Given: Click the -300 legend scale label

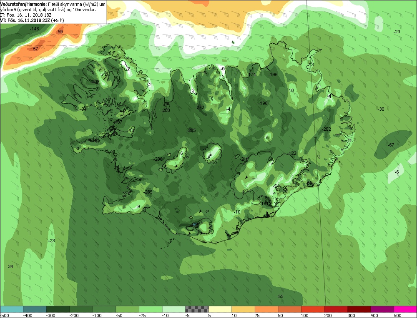Looking at the screenshot, I should click(x=51, y=316).
